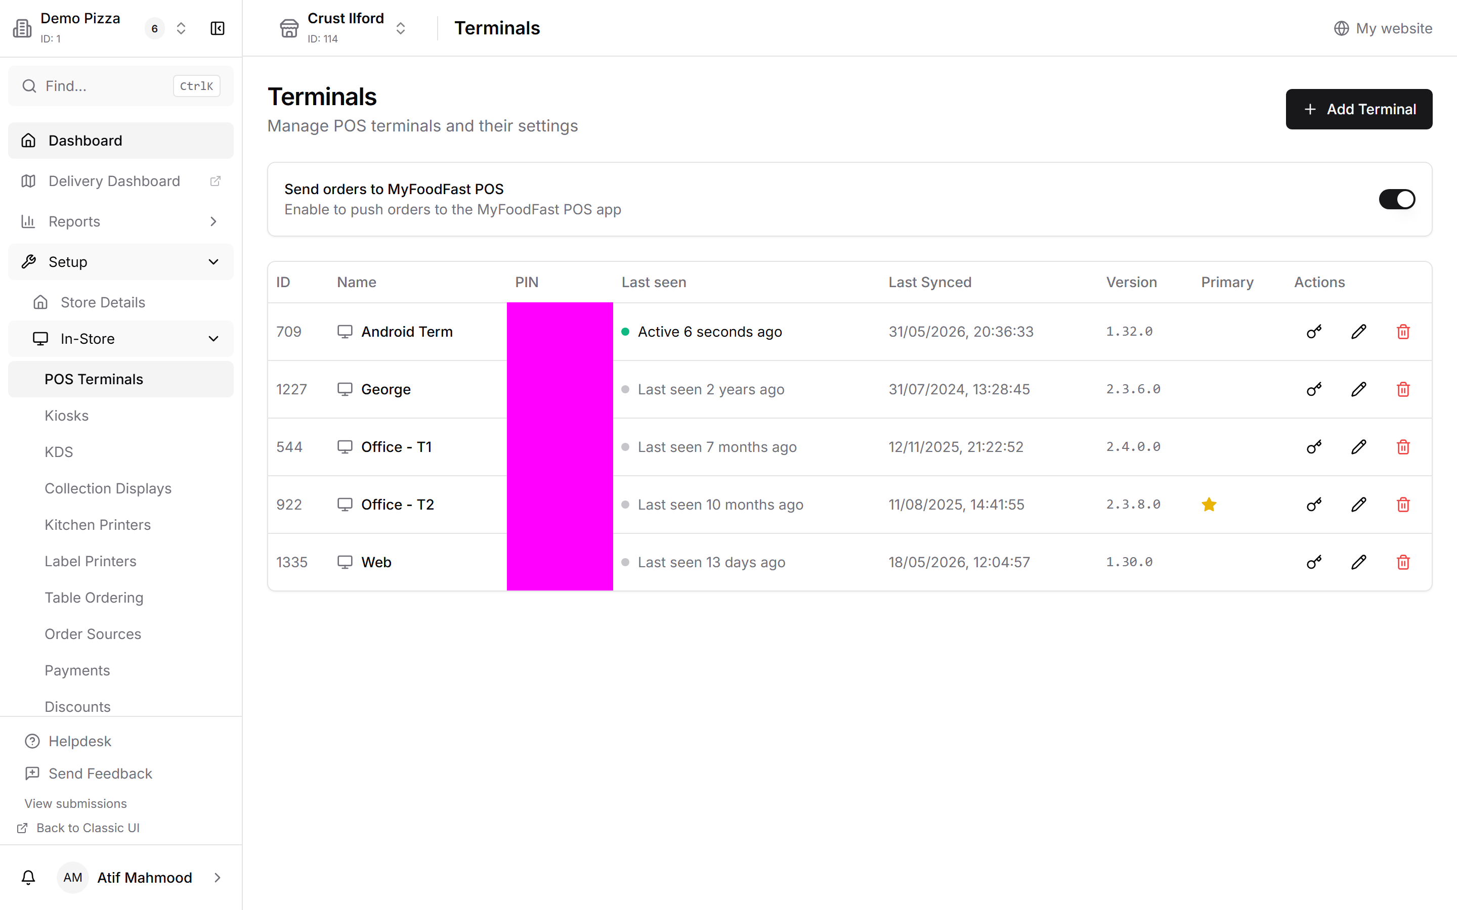The height and width of the screenshot is (910, 1457).
Task: Click the AM user avatar
Action: 73,878
